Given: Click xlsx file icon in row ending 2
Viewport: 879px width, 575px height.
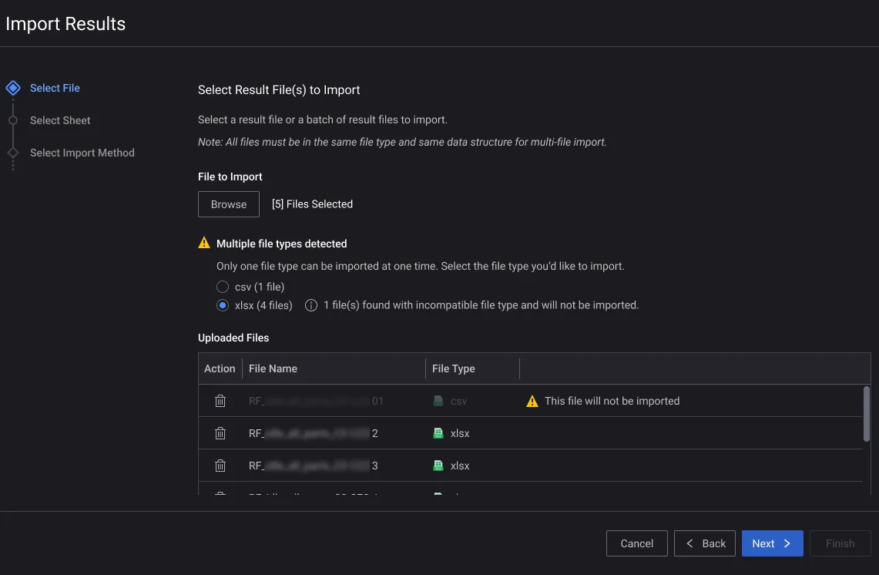Looking at the screenshot, I should click(x=438, y=433).
